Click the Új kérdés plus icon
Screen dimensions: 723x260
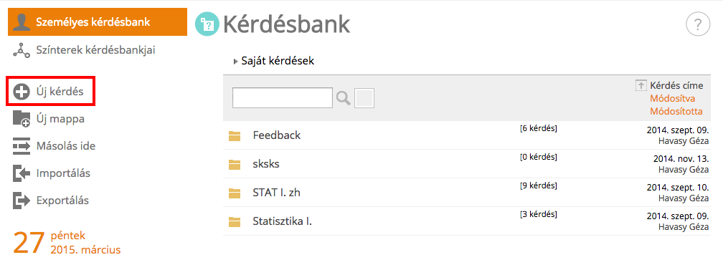tap(22, 92)
